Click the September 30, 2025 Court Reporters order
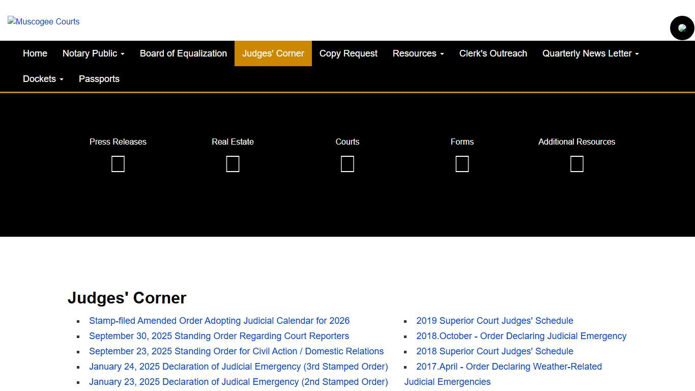This screenshot has height=391, width=695. click(219, 336)
